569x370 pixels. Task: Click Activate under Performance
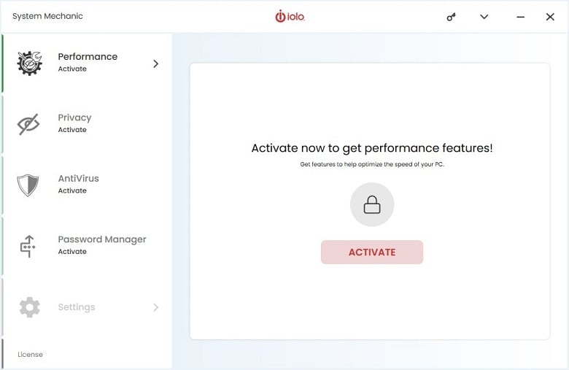click(72, 69)
